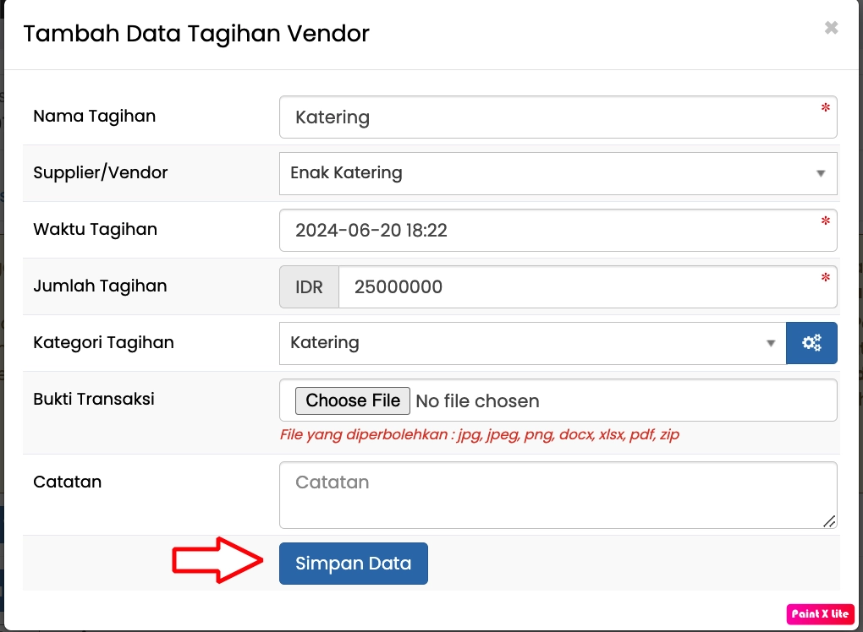
Task: Click the IDR currency prefix
Action: tap(309, 287)
